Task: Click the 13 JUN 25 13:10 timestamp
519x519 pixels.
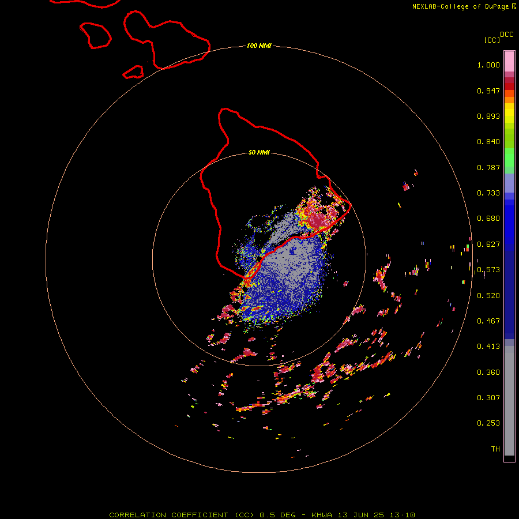Action: 377,515
